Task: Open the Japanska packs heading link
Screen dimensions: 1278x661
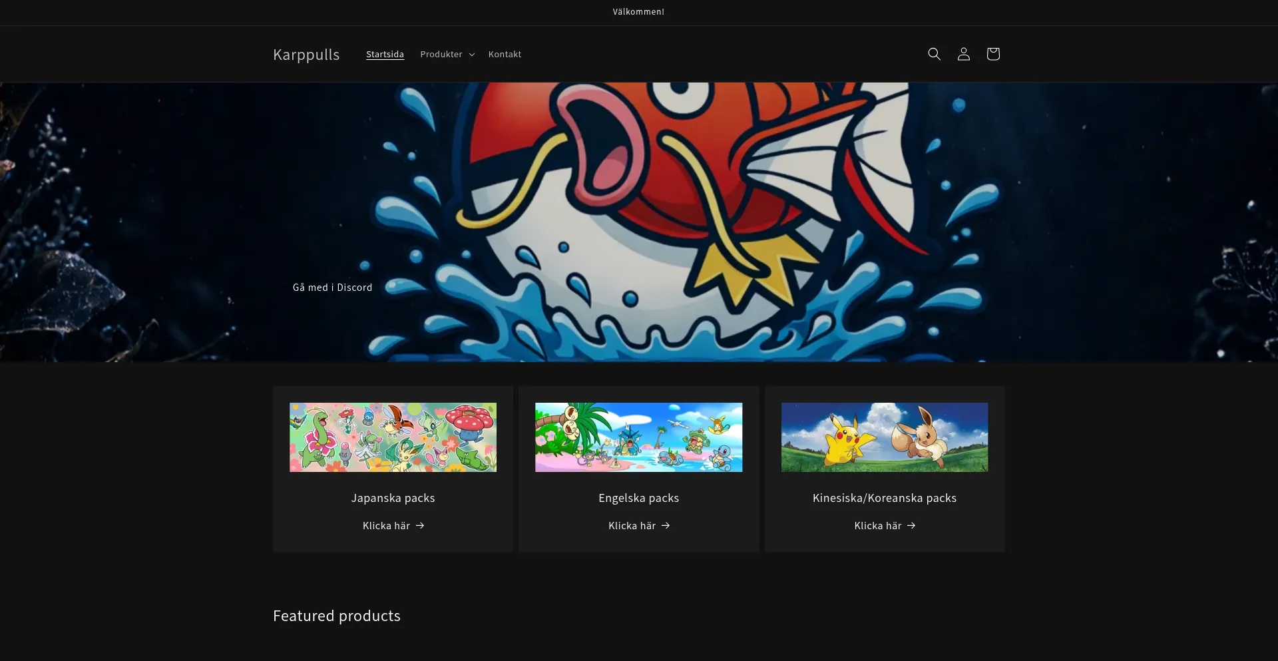Action: 393,498
